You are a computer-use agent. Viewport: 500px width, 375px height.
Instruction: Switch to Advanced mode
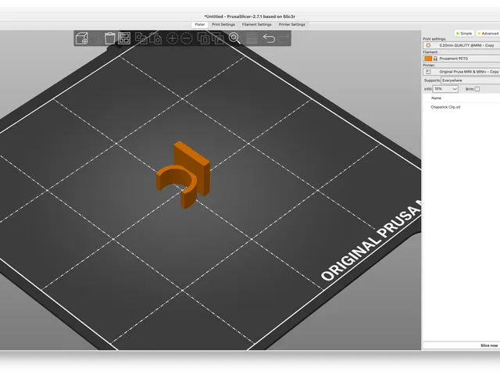coord(487,34)
